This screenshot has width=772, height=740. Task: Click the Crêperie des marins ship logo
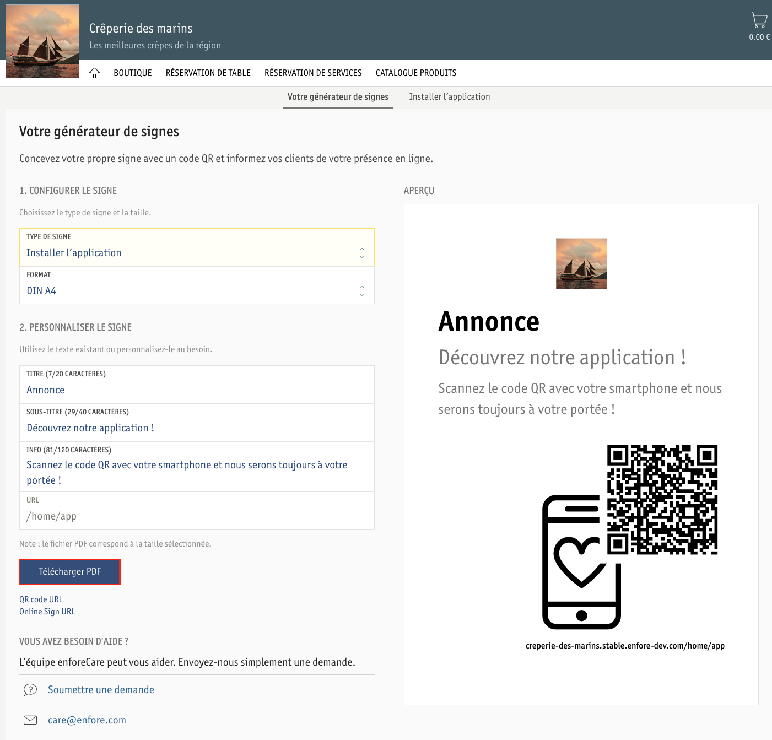tap(42, 41)
